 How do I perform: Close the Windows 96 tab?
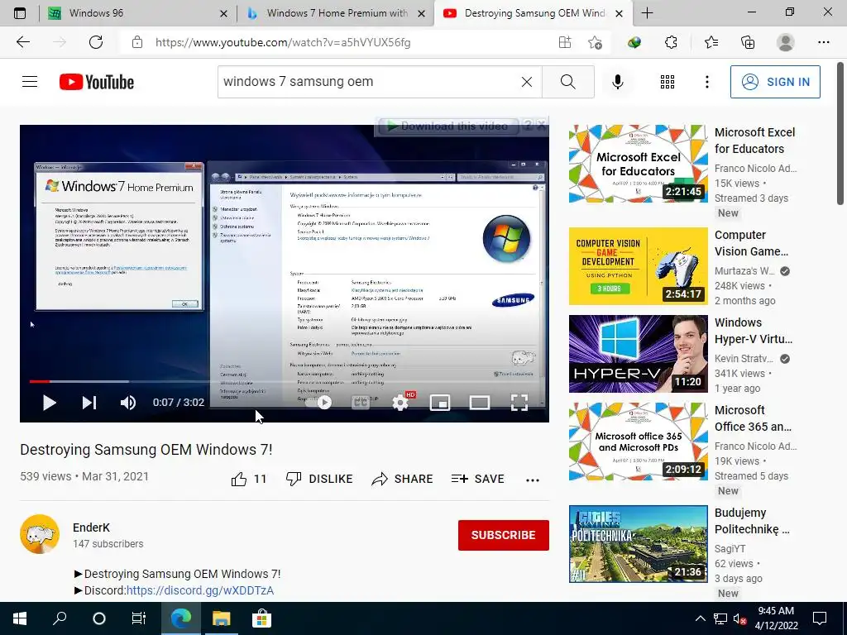(x=223, y=13)
